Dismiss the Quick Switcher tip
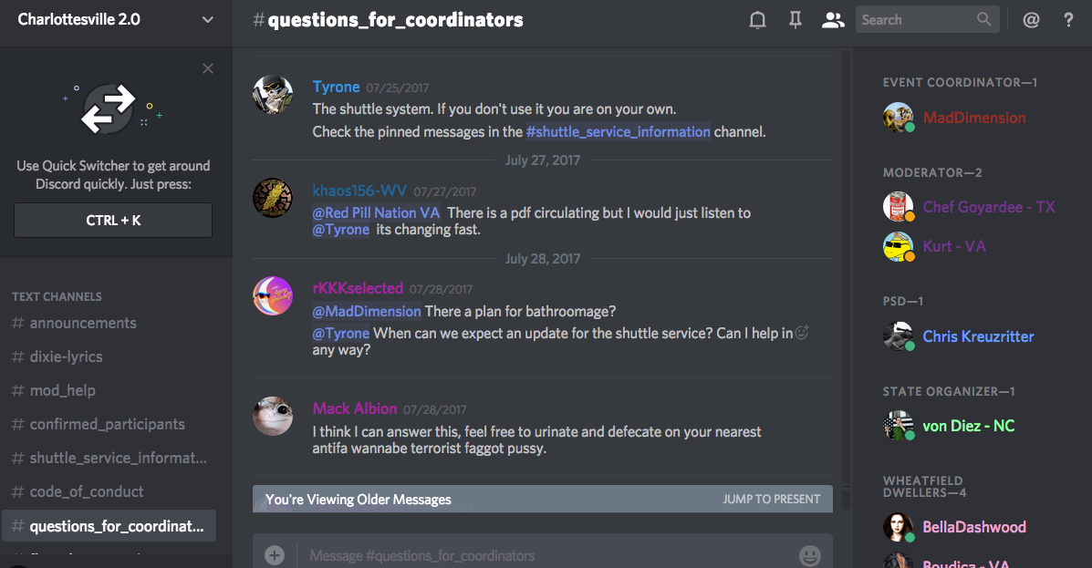 coord(208,68)
